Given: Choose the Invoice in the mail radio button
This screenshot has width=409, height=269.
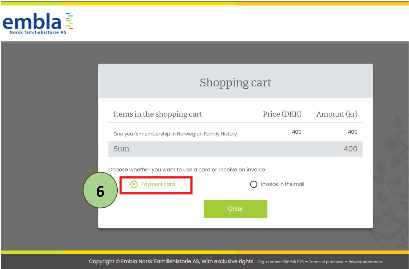Looking at the screenshot, I should [254, 184].
